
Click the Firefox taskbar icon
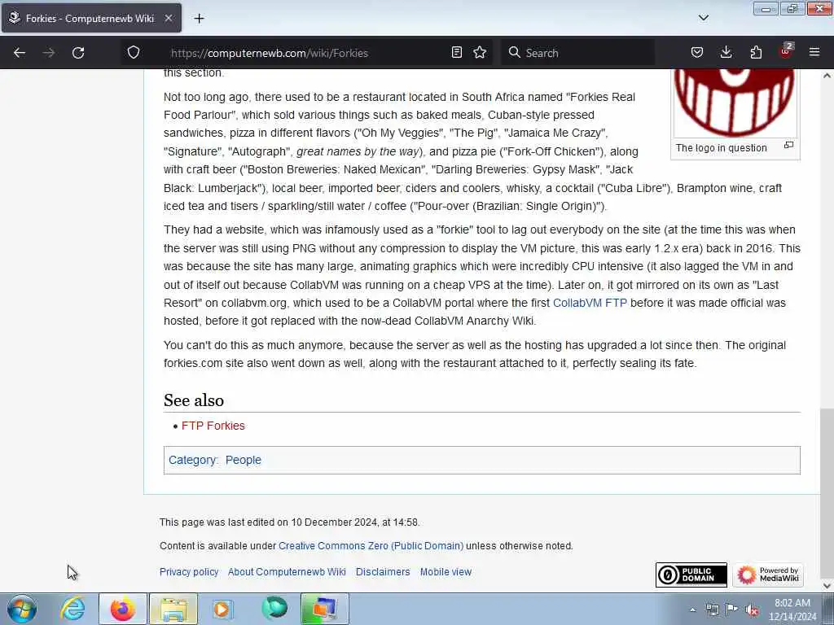(x=123, y=609)
